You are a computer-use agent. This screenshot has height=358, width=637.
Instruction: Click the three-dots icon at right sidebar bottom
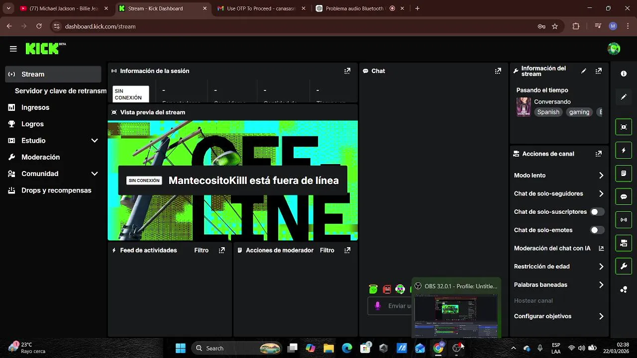pyautogui.click(x=624, y=290)
